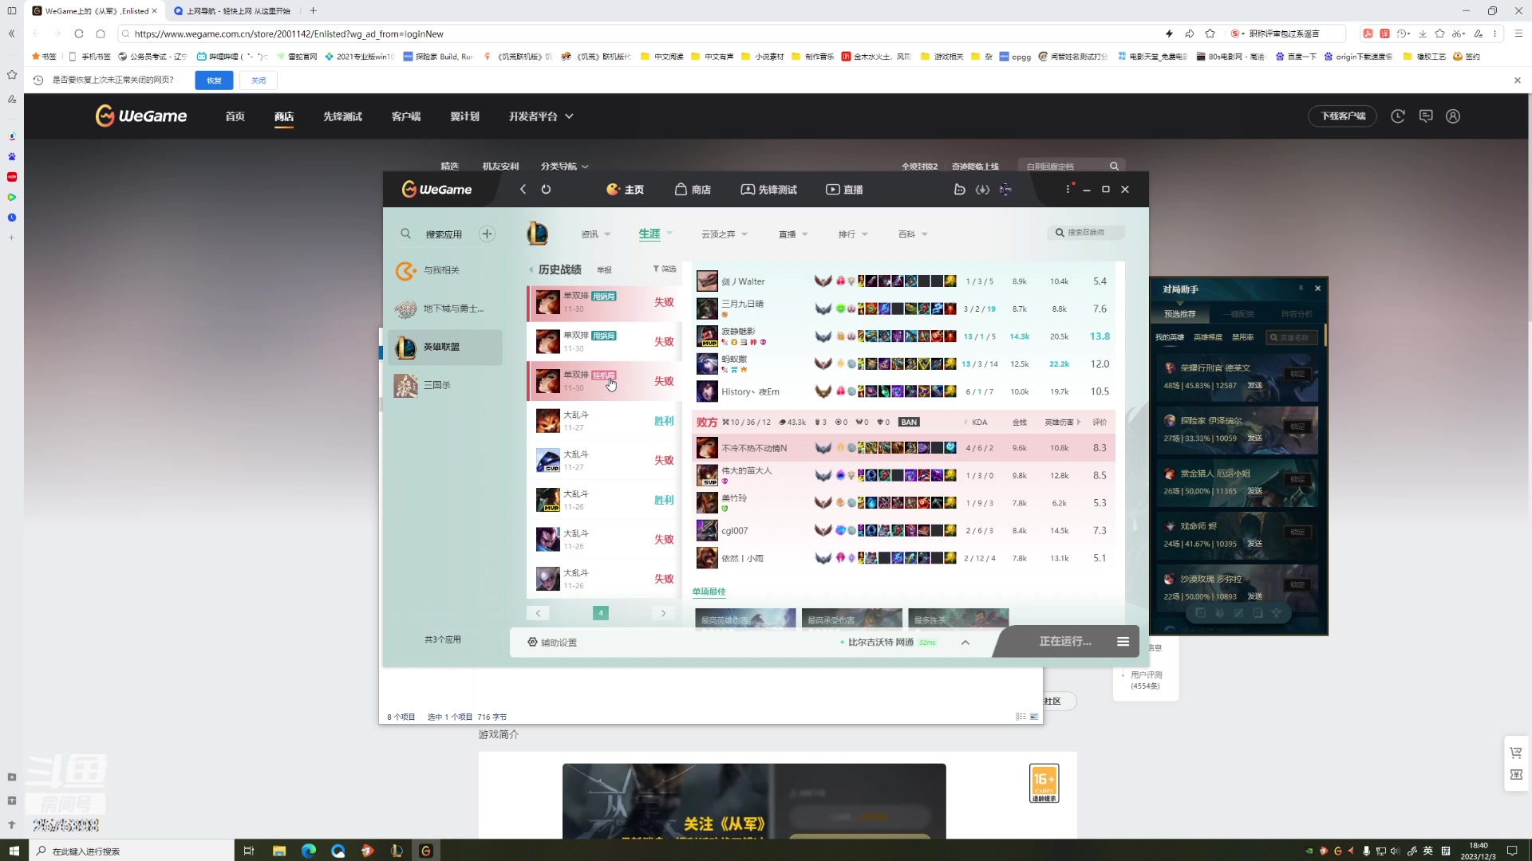The image size is (1532, 861).
Task: Pin the 对局助手 panel
Action: pos(1301,288)
